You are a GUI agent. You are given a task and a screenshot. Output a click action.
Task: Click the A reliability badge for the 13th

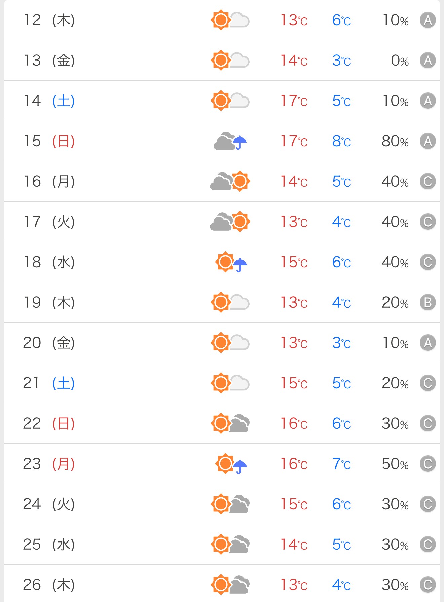[428, 61]
